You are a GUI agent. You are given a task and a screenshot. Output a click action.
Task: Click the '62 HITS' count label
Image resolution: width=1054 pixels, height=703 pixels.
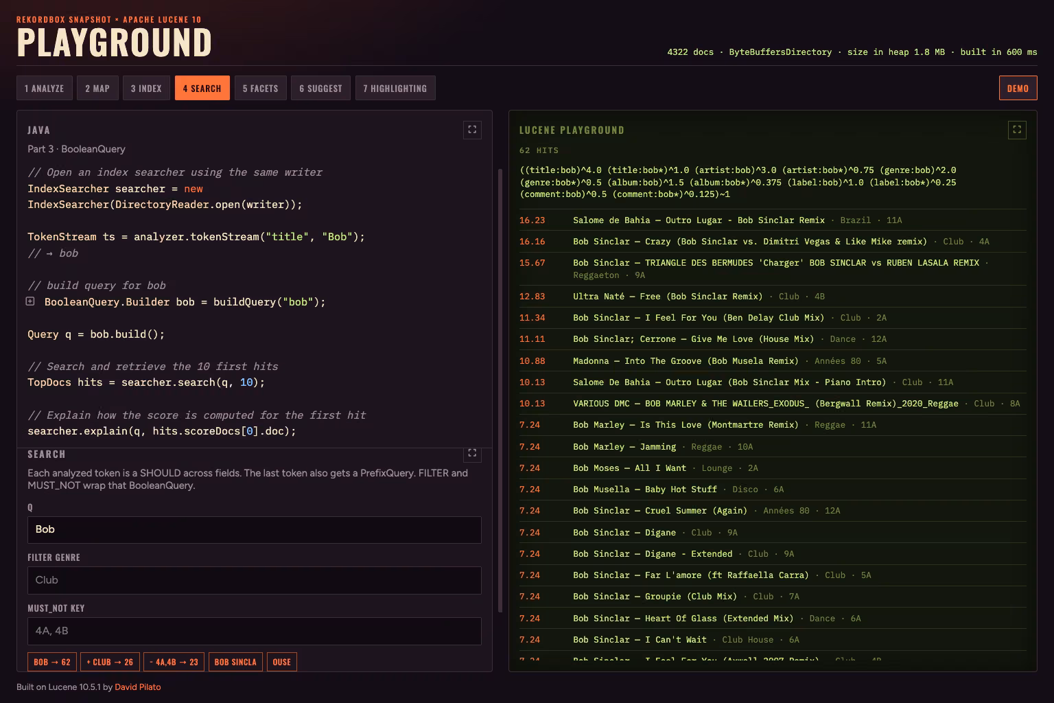539,150
